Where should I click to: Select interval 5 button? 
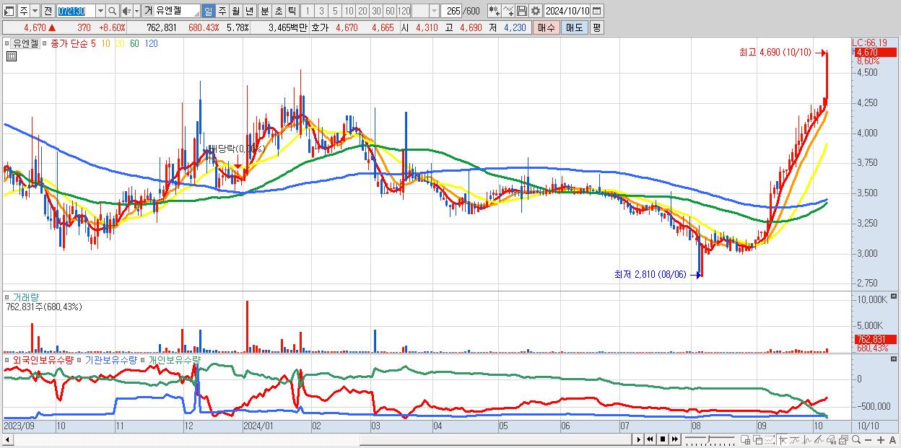pyautogui.click(x=335, y=11)
